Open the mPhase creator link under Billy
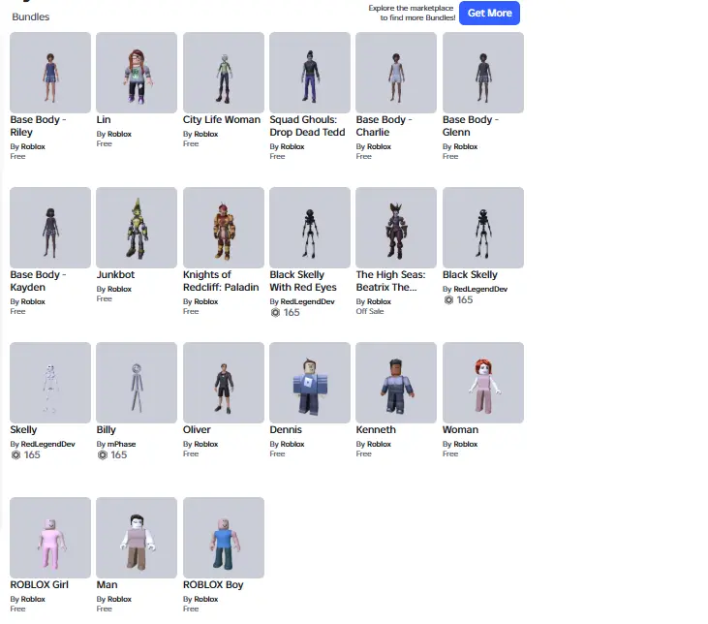The image size is (708, 624). pos(121,444)
